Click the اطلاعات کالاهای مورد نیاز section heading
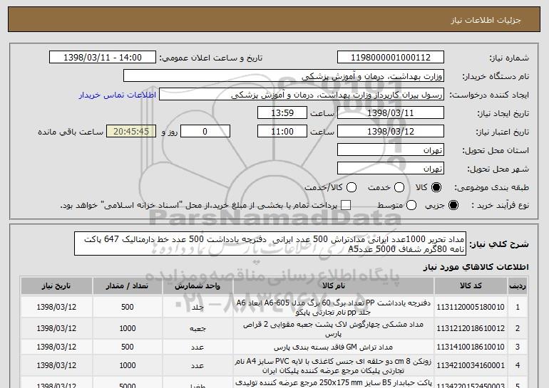This screenshot has width=549, height=388. (476, 267)
